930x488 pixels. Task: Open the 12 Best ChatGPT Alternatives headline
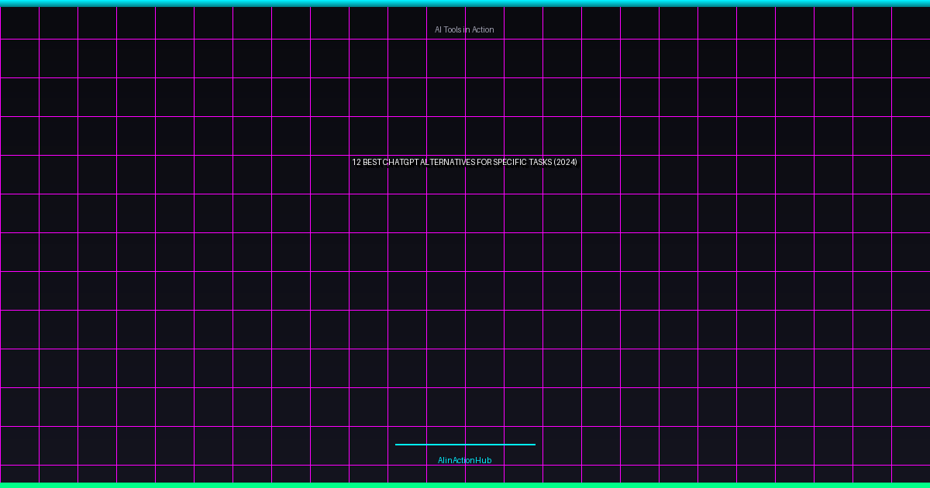click(x=464, y=162)
